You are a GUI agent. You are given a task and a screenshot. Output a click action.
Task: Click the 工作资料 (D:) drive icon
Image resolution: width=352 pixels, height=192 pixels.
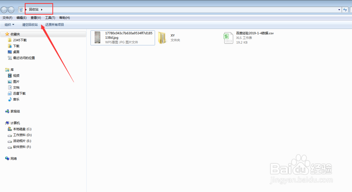[x=10, y=135]
